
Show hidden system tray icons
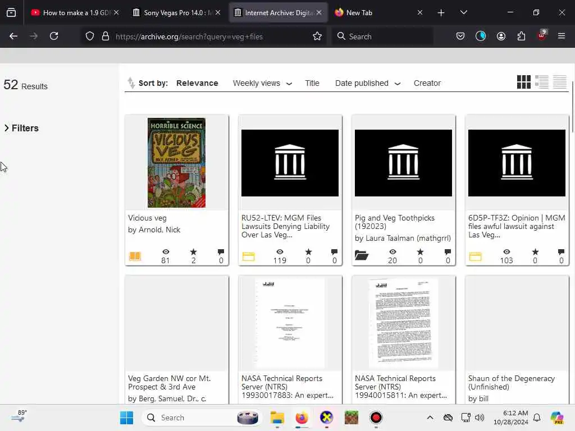coord(430,418)
